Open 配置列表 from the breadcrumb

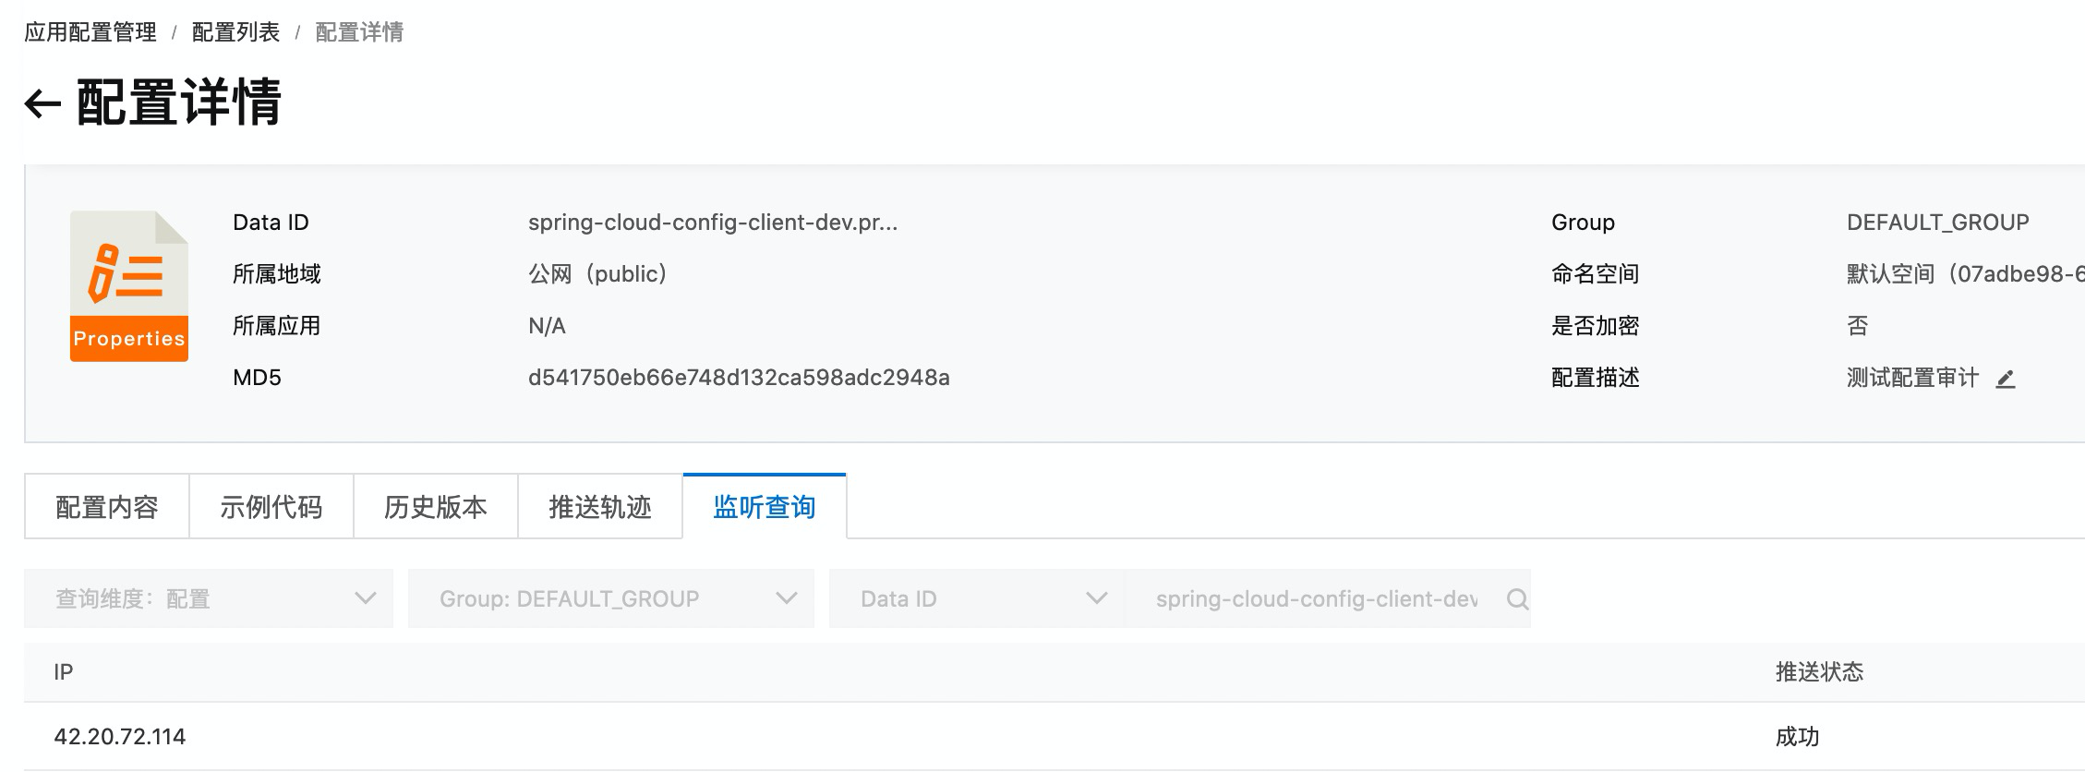(235, 32)
